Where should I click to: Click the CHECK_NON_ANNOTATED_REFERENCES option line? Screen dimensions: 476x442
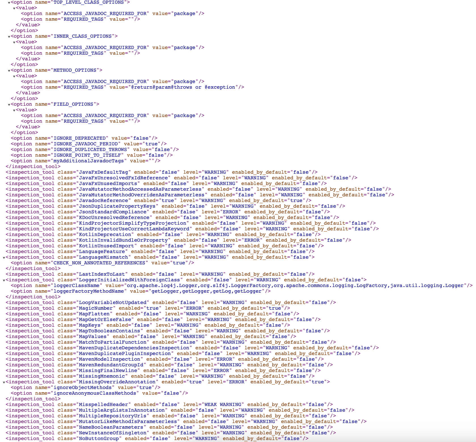(x=103, y=263)
